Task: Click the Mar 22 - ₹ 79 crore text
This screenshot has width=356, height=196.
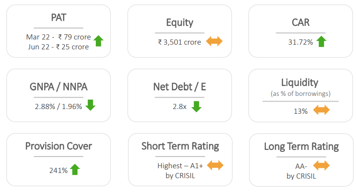Action: click(59, 37)
